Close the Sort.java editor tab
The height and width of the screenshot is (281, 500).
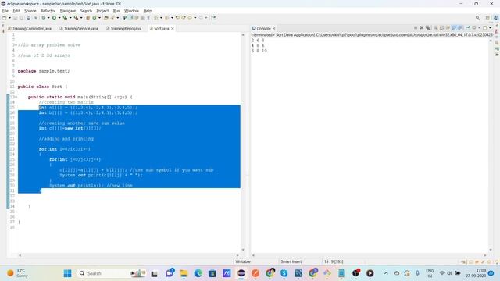click(173, 28)
